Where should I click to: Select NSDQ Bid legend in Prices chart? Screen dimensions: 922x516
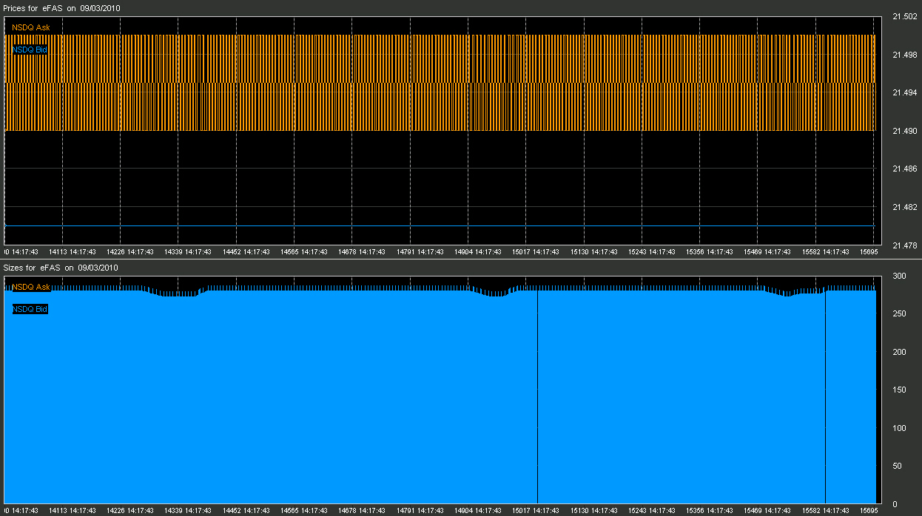click(30, 50)
